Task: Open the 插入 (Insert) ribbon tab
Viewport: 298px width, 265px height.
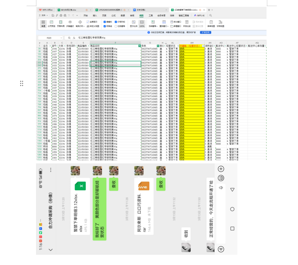Action: pyautogui.click(x=95, y=16)
